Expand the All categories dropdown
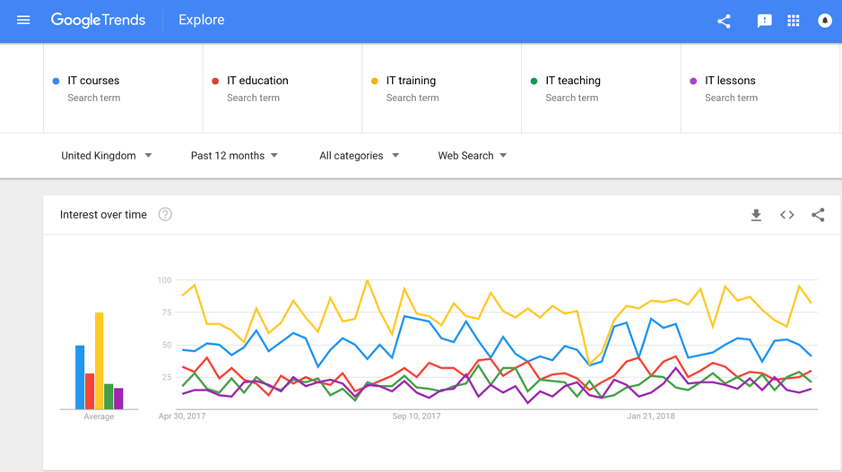This screenshot has width=842, height=472. [360, 156]
